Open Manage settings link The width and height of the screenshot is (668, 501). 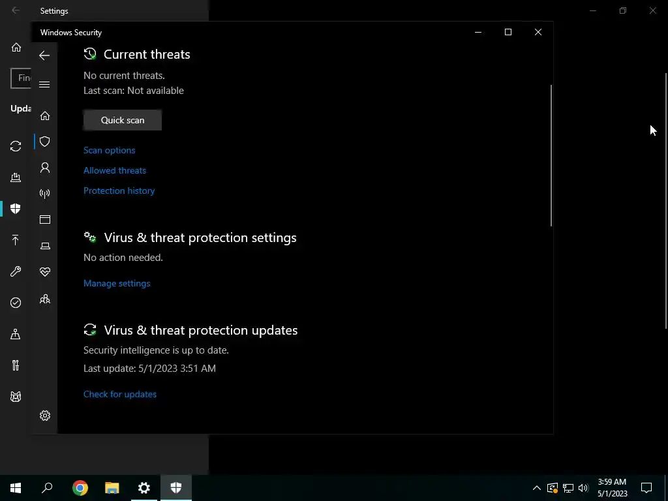point(117,283)
